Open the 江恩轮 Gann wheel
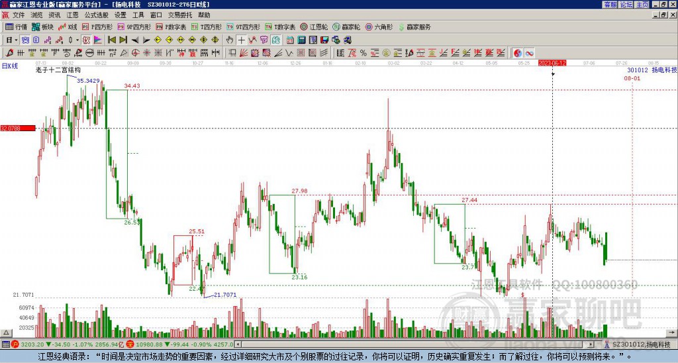678x363 pixels. click(x=314, y=26)
